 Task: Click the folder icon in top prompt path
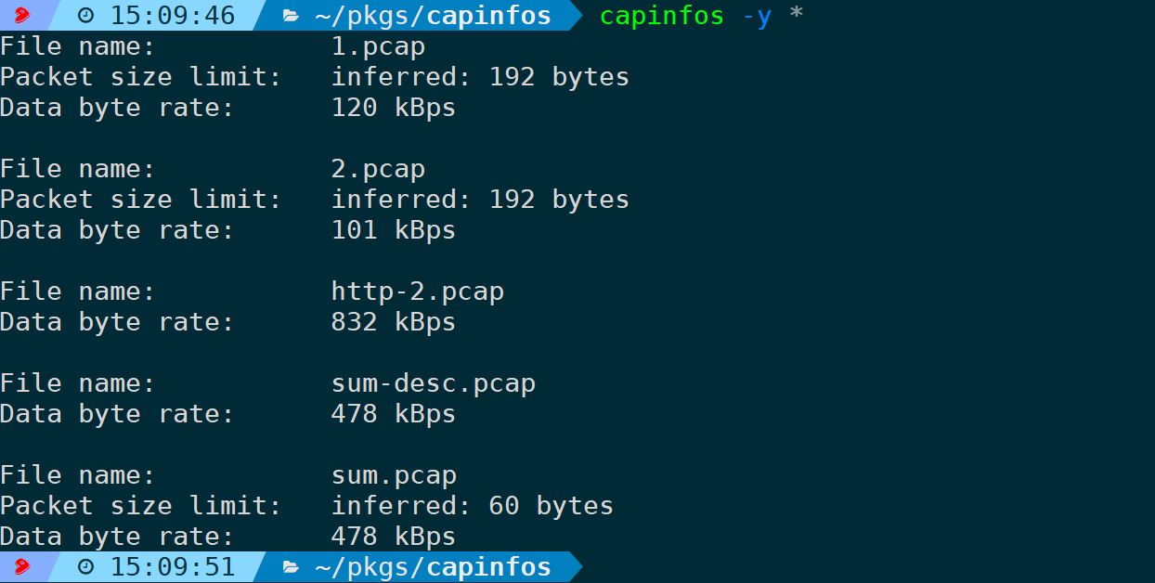pos(292,16)
